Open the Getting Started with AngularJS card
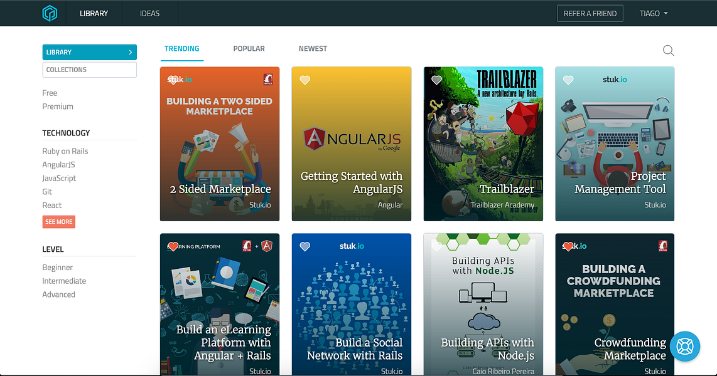The width and height of the screenshot is (717, 376). [351, 144]
